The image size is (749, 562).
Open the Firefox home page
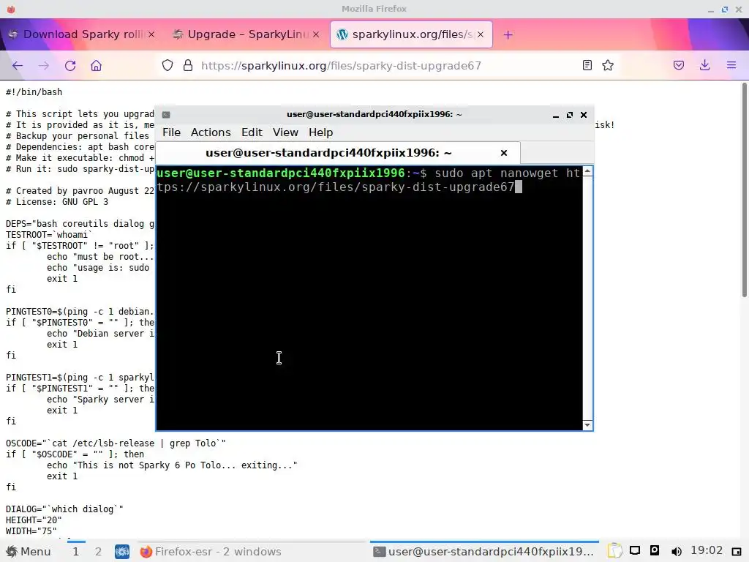96,65
